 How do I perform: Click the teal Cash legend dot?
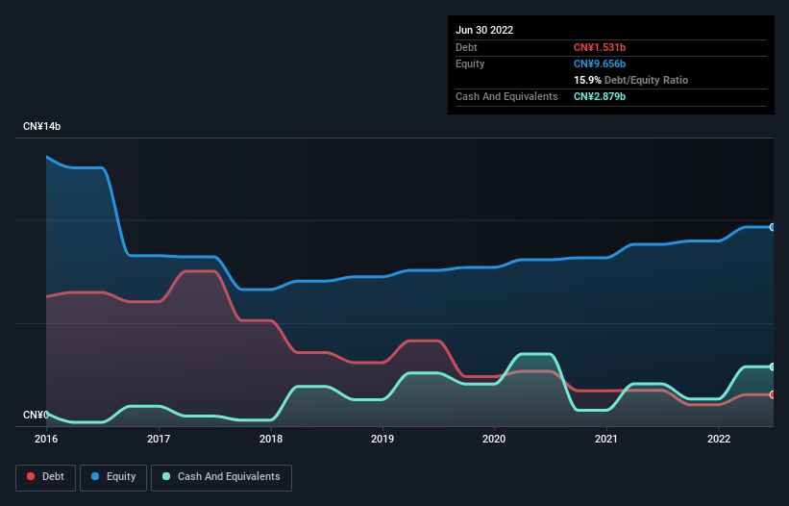[166, 476]
